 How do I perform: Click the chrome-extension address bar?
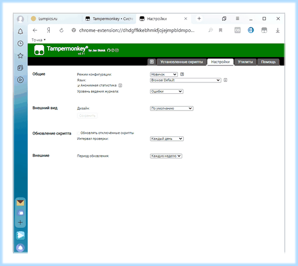click(137, 30)
